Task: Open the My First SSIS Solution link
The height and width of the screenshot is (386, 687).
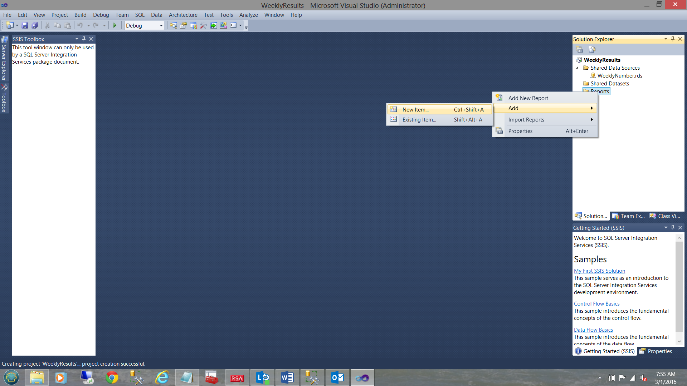Action: click(599, 271)
